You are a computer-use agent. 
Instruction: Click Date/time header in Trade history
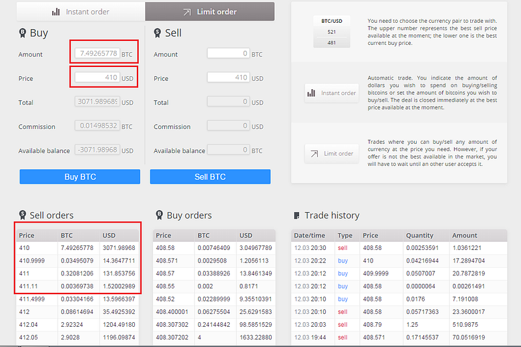(309, 236)
